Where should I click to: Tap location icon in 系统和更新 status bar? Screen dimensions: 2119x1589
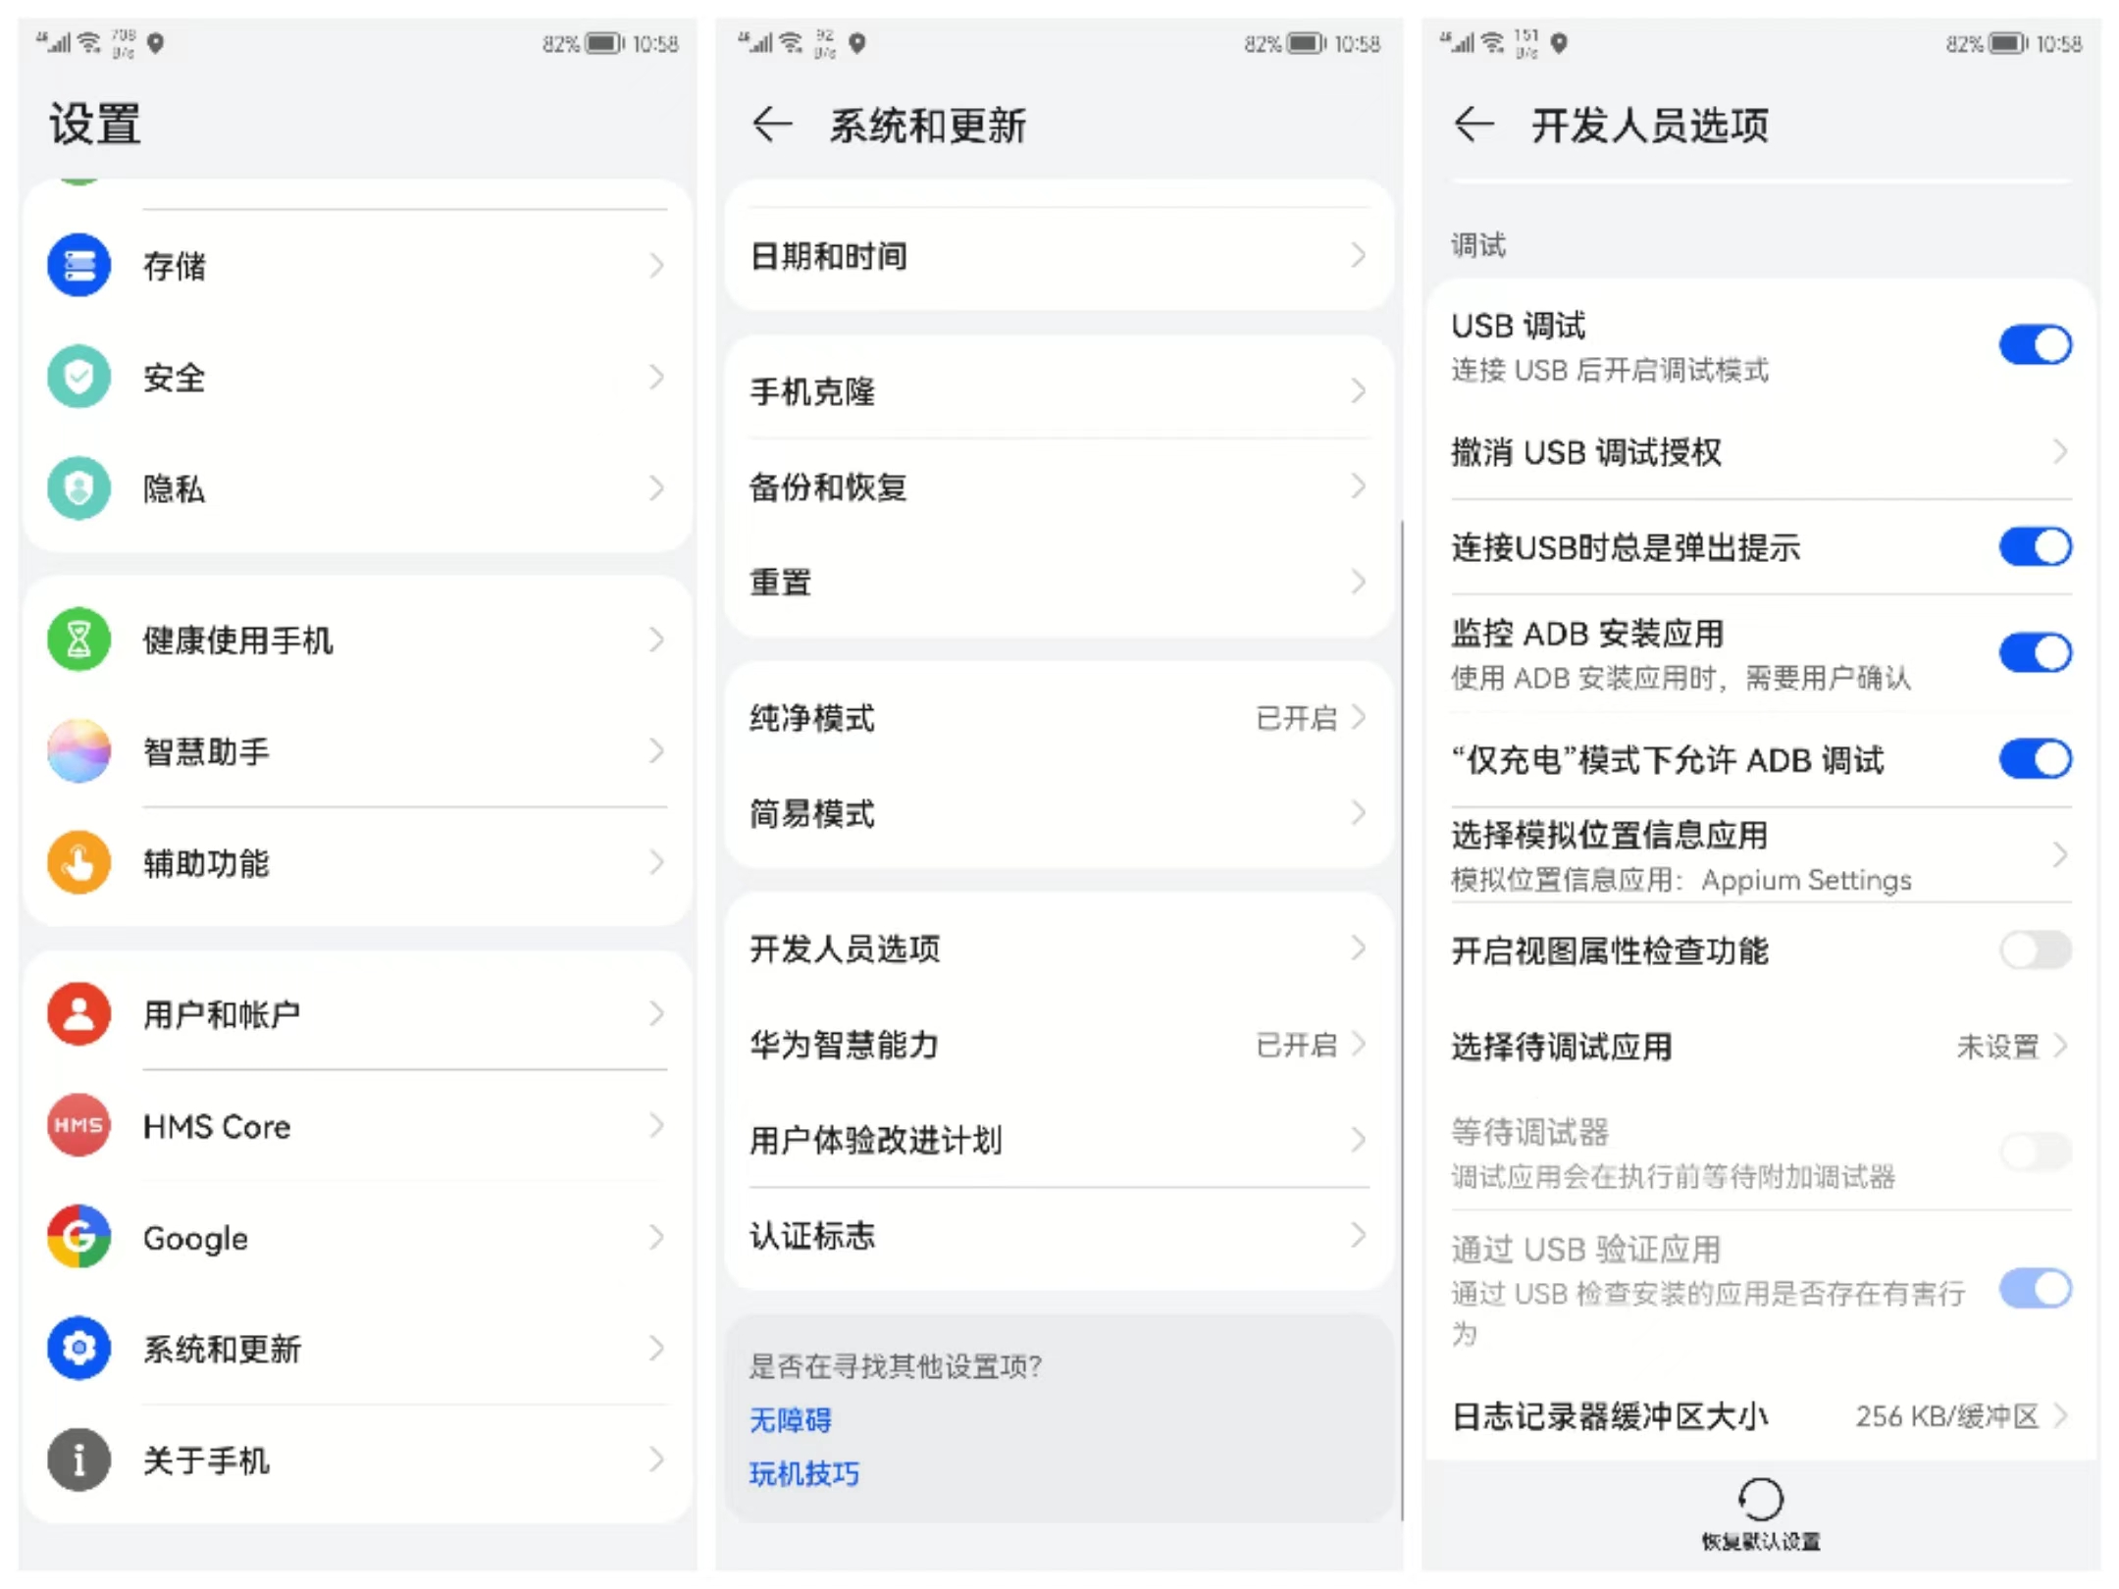[857, 43]
